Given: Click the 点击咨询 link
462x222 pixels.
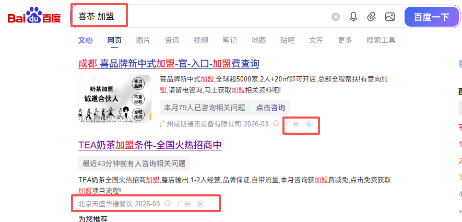Looking at the screenshot, I should pos(270,108).
